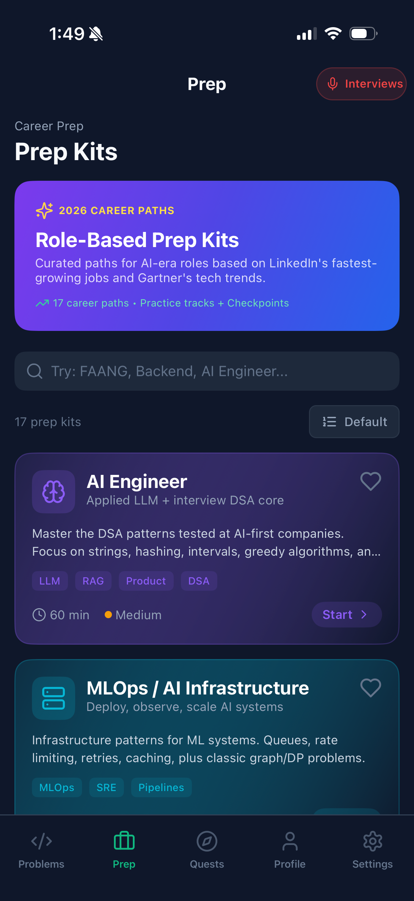Image resolution: width=414 pixels, height=901 pixels.
Task: Select the Pipelines tag chip
Action: (161, 787)
